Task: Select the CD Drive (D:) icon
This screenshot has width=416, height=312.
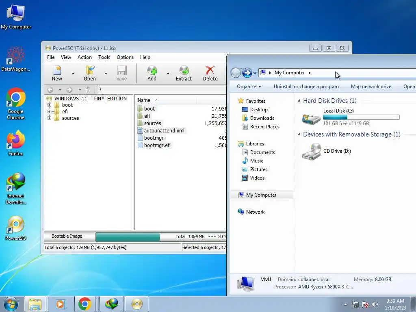Action: (x=312, y=152)
